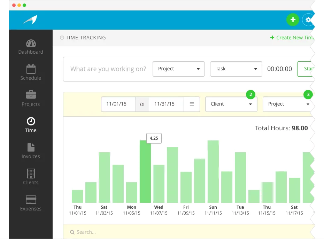This screenshot has width=324, height=239.
Task: Click the highlighted 4.25 hours bar
Action: (x=145, y=171)
